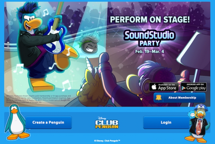215x144 pixels.
Task: Click the Perform on Stage headline
Action: point(150,19)
